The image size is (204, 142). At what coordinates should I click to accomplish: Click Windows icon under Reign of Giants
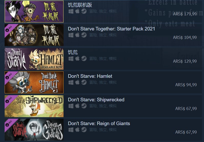click(71, 130)
